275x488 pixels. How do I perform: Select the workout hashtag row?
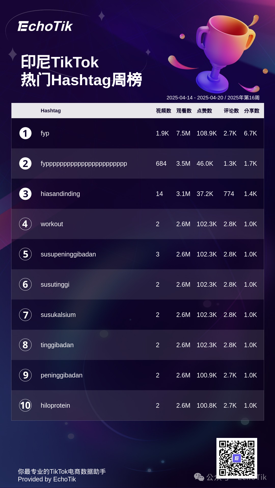(x=137, y=224)
